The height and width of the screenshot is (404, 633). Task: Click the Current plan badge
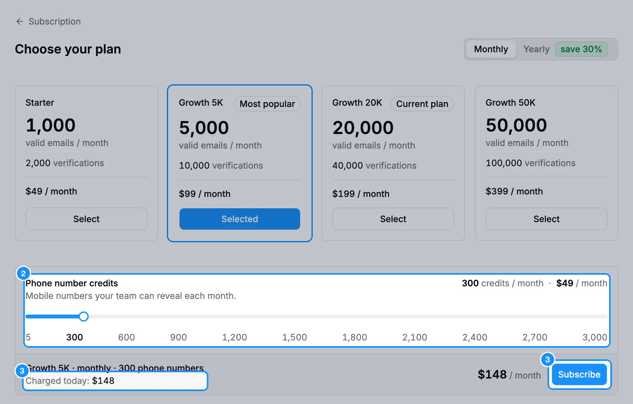[x=422, y=104]
